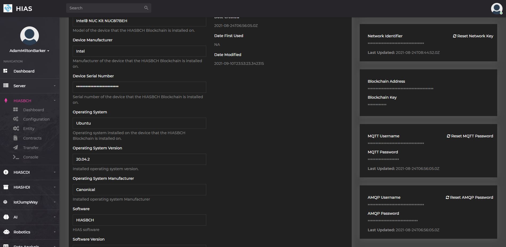Click the HIASHDI archive icon
The height and width of the screenshot is (247, 506).
[6, 187]
